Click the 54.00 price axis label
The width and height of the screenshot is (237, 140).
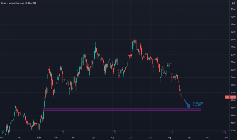pyautogui.click(x=233, y=77)
